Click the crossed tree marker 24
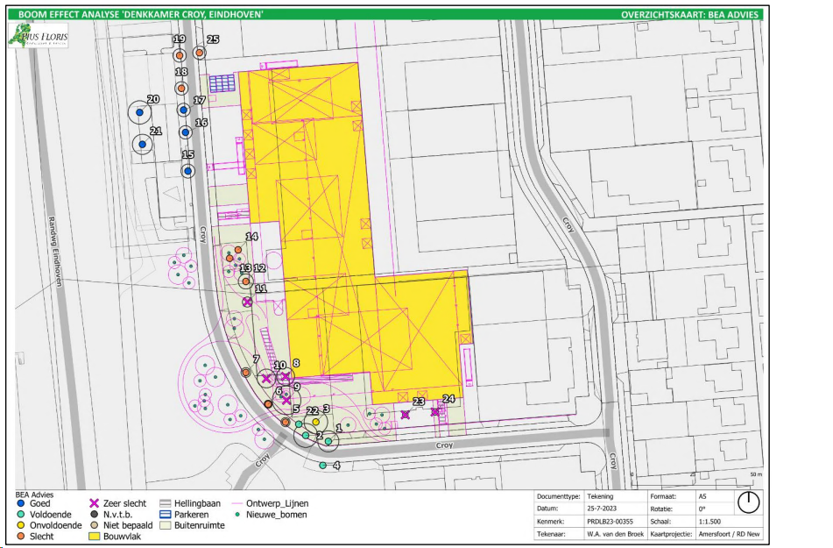 pyautogui.click(x=435, y=412)
